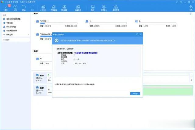The height and width of the screenshot is (130, 195).
Task: Click the green D: partition block in the disk map
Action: click(167, 90)
